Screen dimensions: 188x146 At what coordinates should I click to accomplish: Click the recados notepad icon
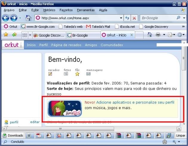(x=50, y=74)
